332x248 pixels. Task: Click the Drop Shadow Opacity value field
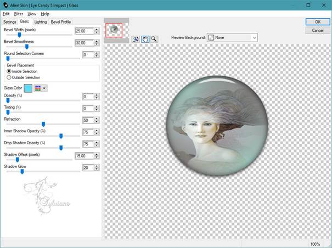88,144
